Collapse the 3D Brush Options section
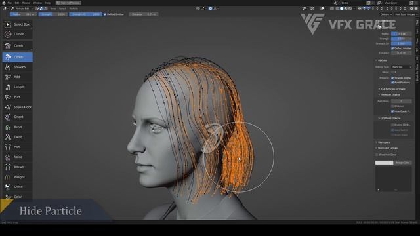420x236 pixels. point(389,118)
